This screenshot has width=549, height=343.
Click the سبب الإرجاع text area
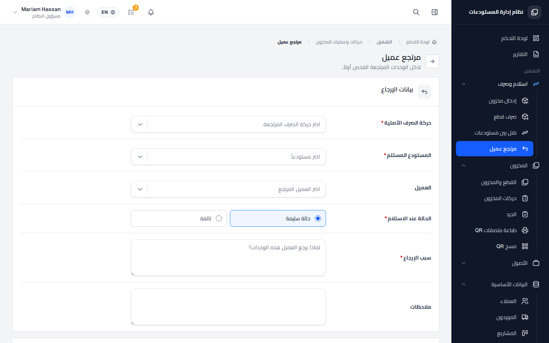[228, 258]
